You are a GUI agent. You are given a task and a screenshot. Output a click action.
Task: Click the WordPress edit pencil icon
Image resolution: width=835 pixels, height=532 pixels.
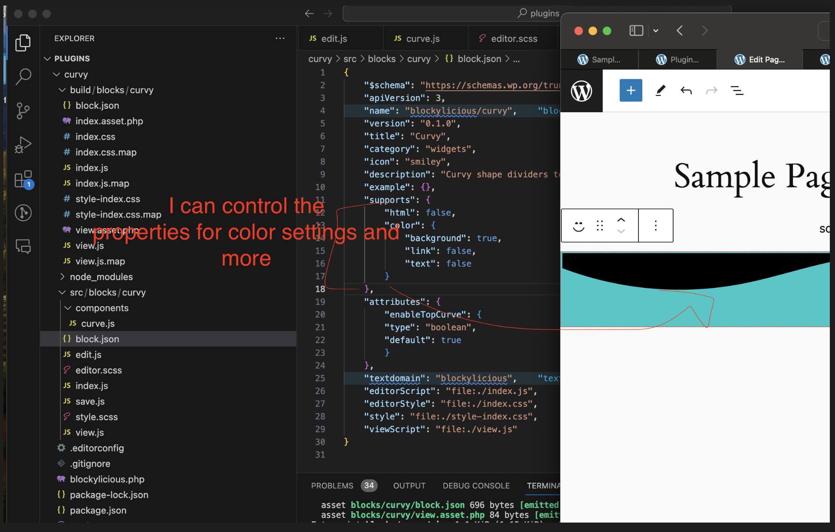point(660,90)
